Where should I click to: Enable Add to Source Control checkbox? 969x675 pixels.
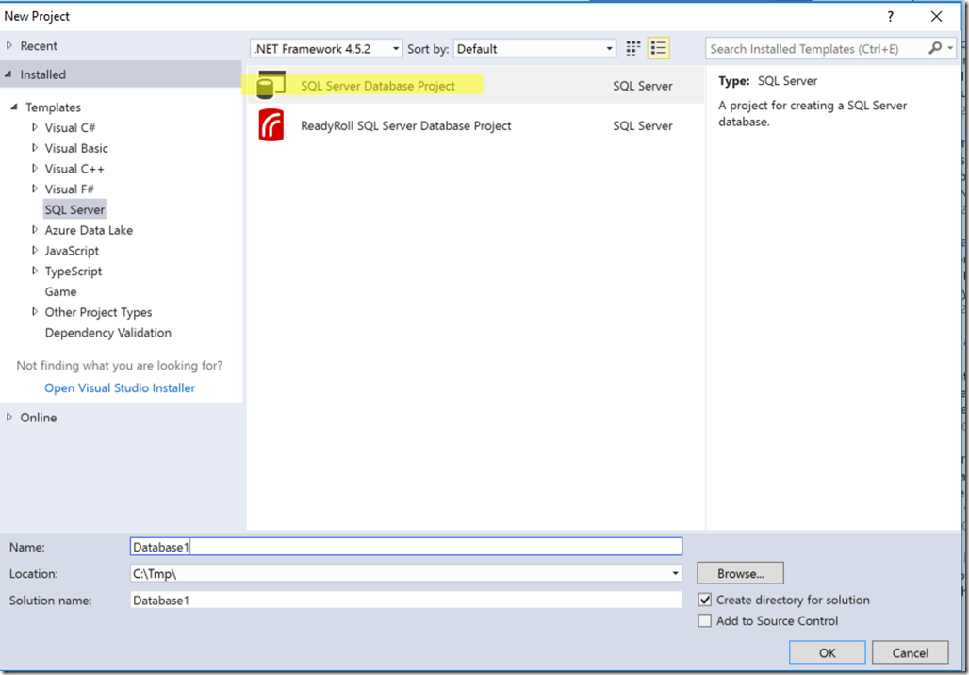(704, 620)
